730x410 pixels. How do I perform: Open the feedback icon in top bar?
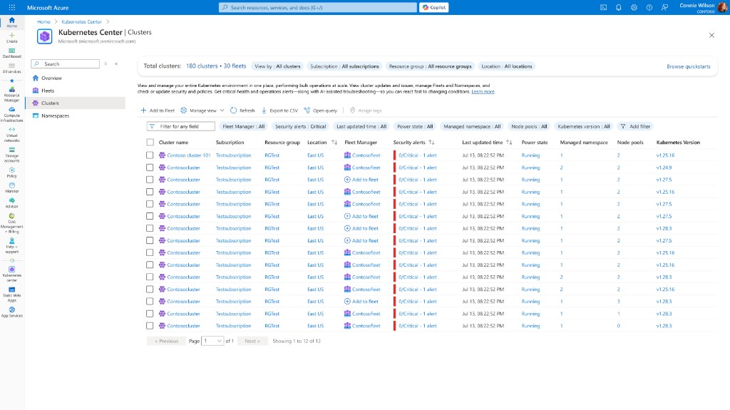point(665,7)
